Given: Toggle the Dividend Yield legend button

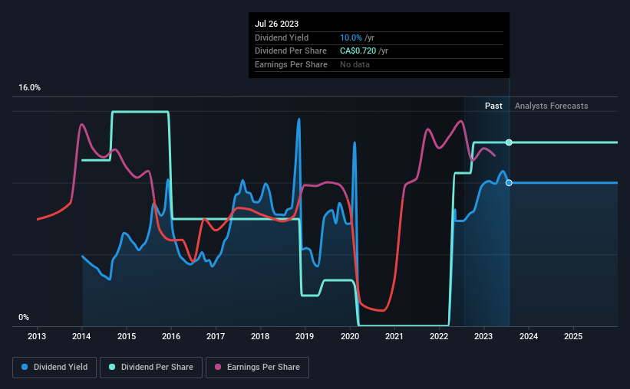Looking at the screenshot, I should point(54,368).
